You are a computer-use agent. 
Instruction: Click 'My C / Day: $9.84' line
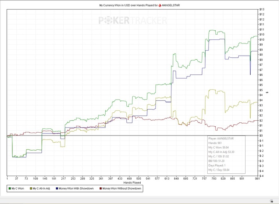point(219,170)
